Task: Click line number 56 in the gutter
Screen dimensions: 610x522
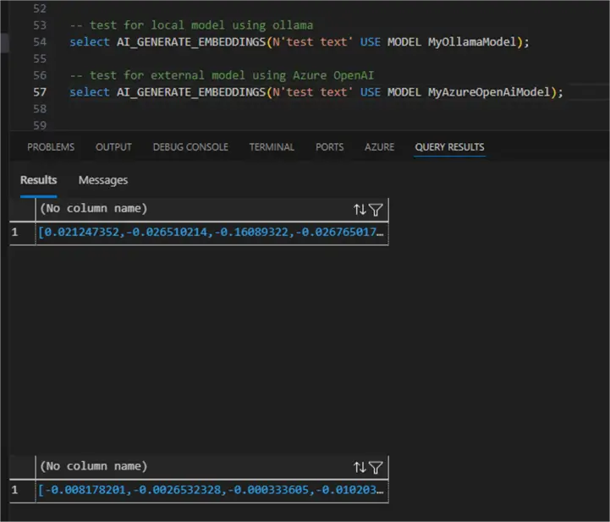Action: click(40, 75)
